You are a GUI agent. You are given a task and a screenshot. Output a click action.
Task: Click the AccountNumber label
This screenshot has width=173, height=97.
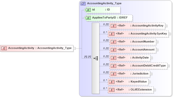pyautogui.click(x=143, y=41)
